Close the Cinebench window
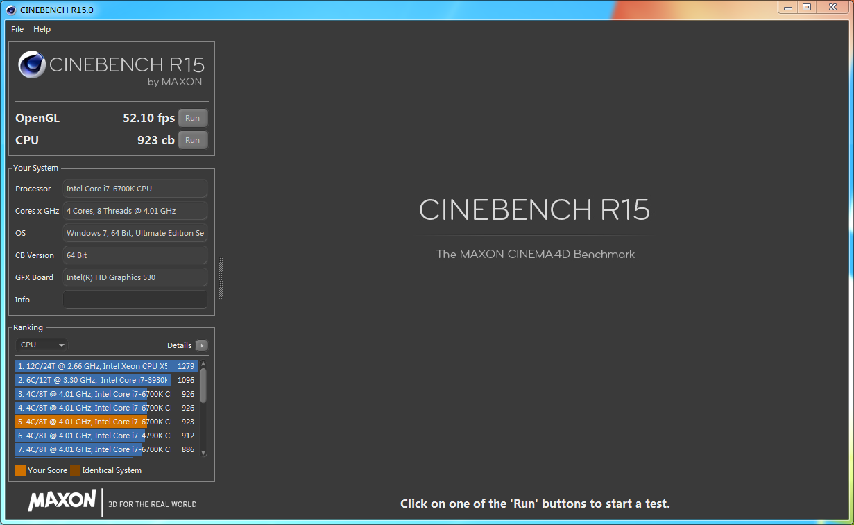Image resolution: width=854 pixels, height=525 pixels. click(832, 7)
